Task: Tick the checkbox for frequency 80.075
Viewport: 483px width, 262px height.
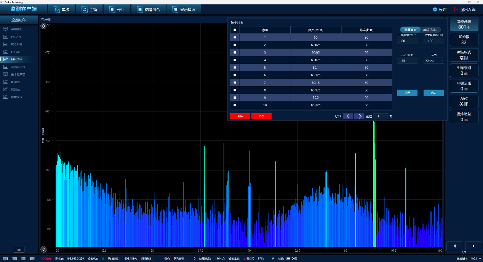Action: pos(235,60)
